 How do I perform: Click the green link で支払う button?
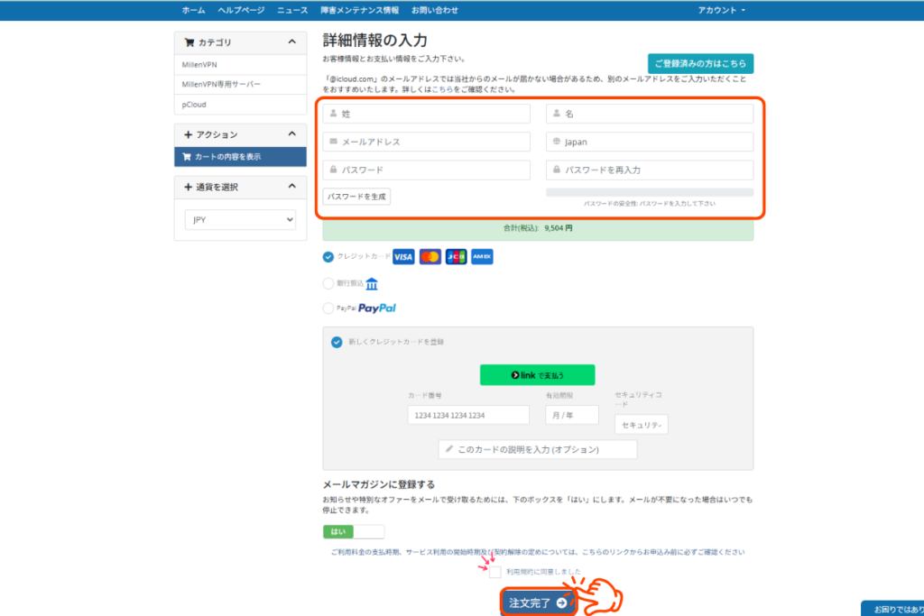point(537,374)
